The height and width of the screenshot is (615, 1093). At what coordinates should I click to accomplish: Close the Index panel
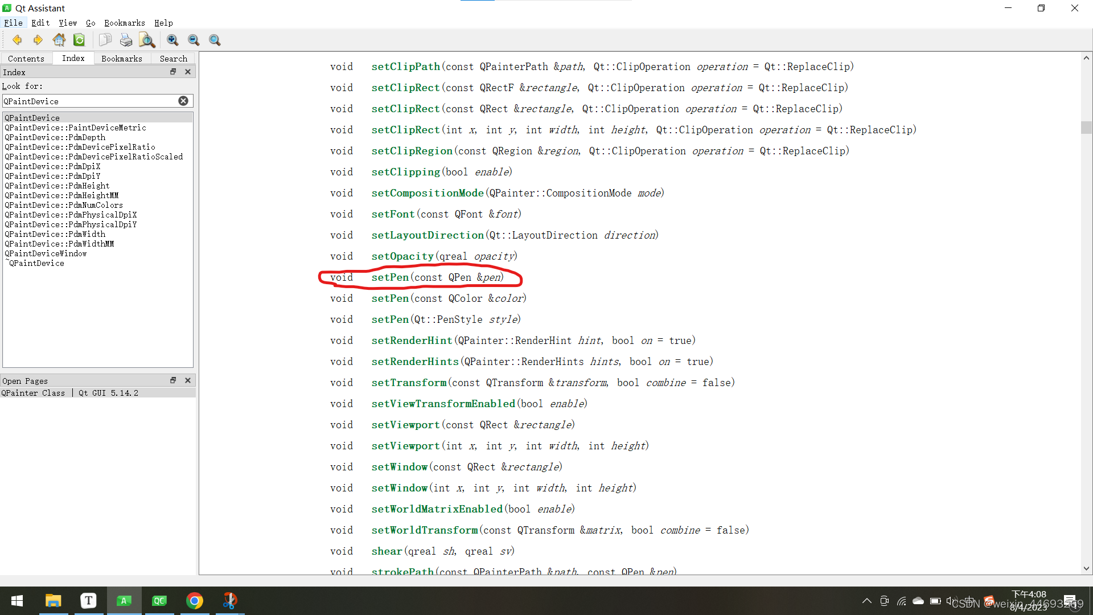[x=188, y=72]
